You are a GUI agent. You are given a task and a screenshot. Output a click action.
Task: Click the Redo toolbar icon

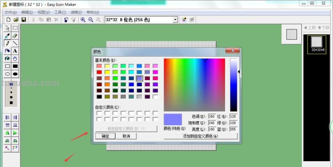[x=74, y=20]
